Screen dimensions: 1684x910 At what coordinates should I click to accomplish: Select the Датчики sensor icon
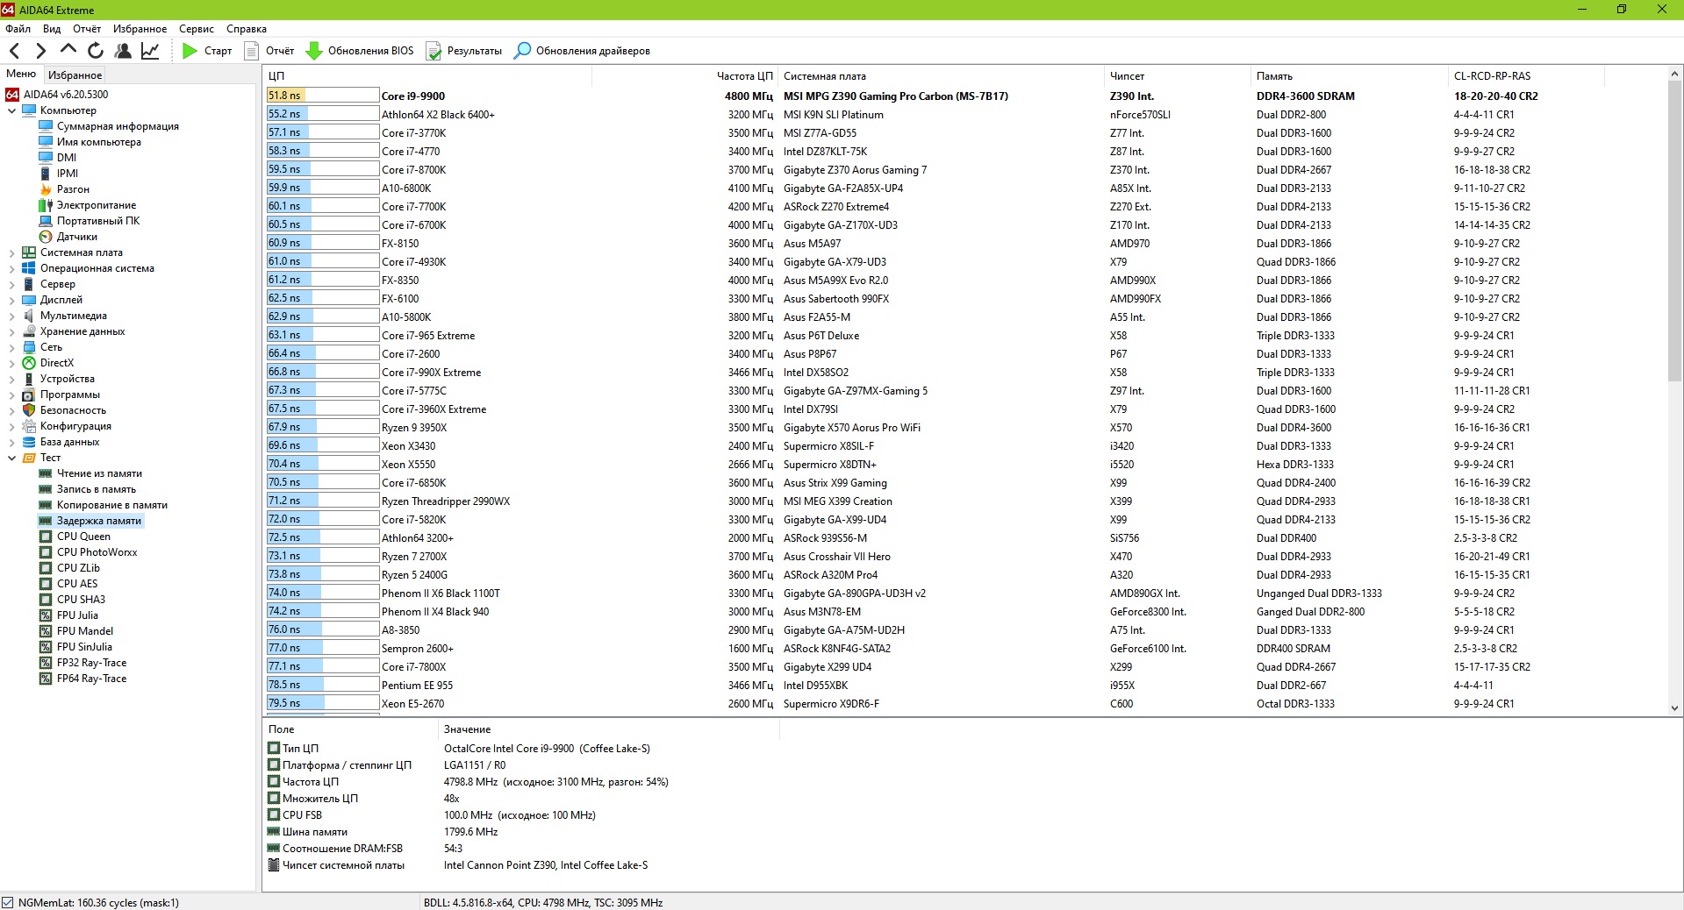coord(46,237)
